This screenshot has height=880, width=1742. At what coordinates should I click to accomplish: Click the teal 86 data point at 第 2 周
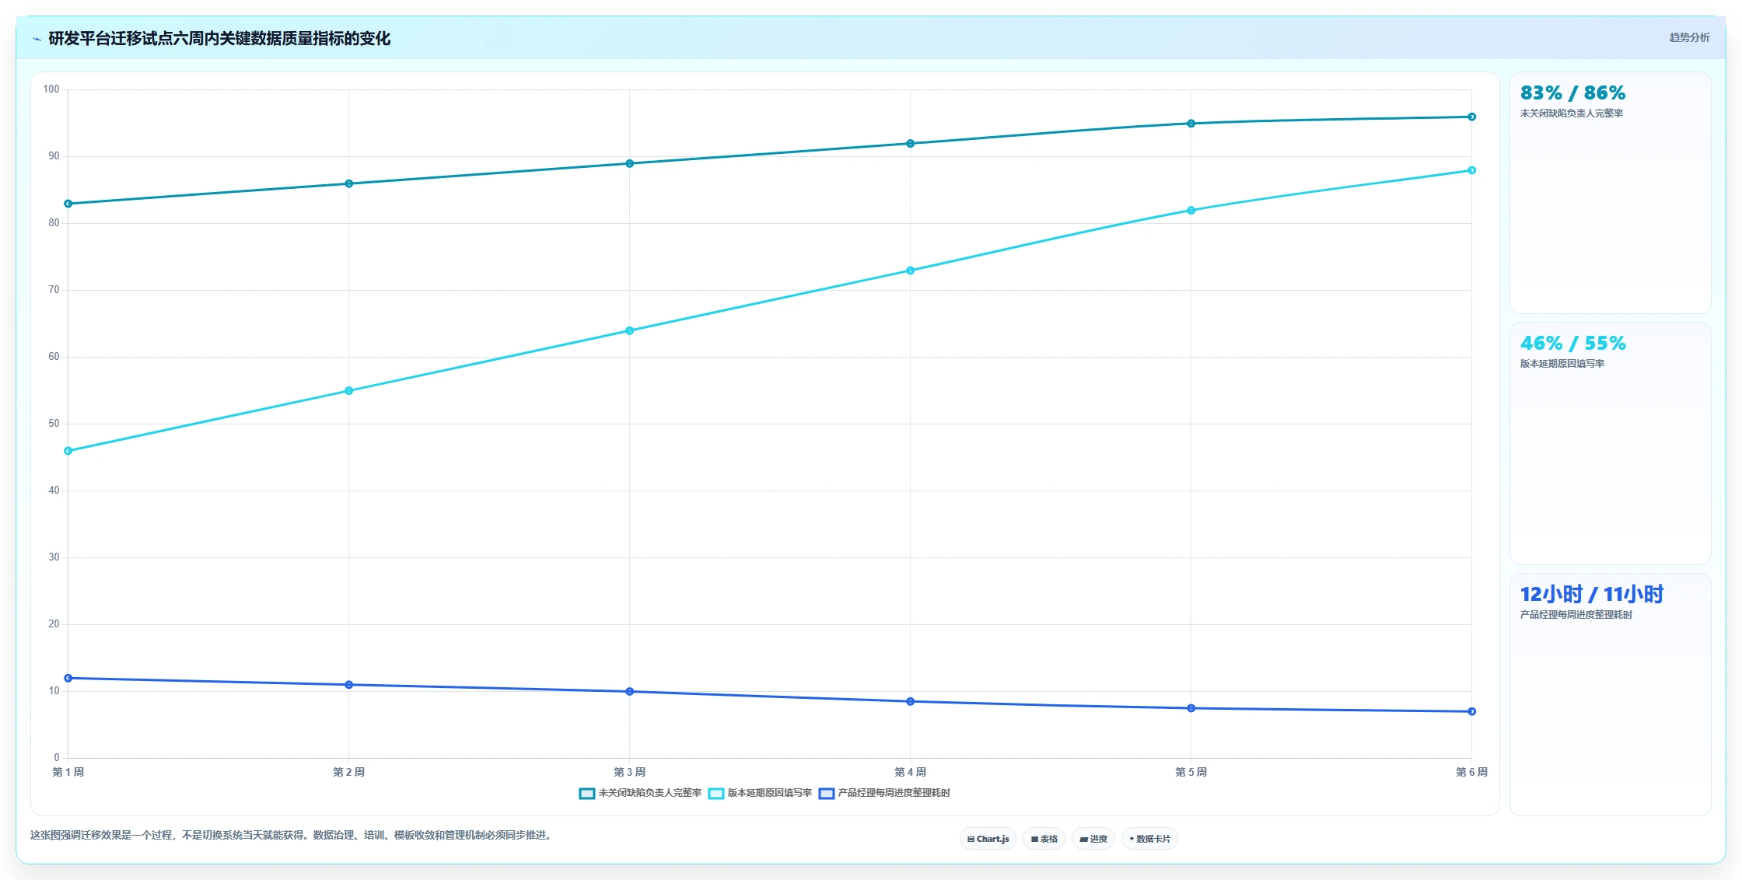[349, 183]
